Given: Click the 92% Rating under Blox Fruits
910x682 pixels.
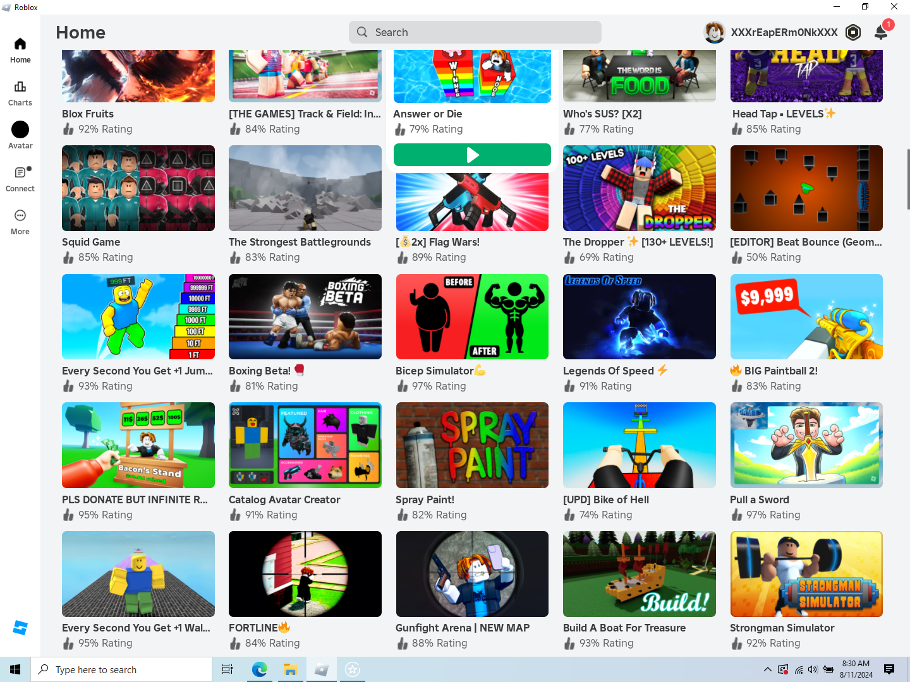Looking at the screenshot, I should point(106,129).
